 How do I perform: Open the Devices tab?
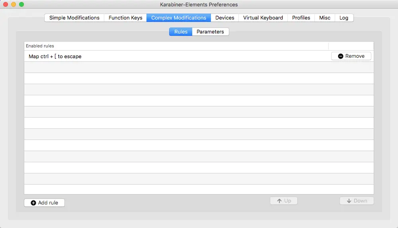coord(224,18)
